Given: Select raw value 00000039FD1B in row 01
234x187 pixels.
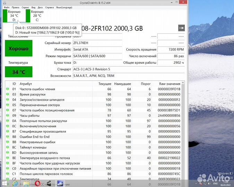Looking at the screenshot, I should 169,89.
